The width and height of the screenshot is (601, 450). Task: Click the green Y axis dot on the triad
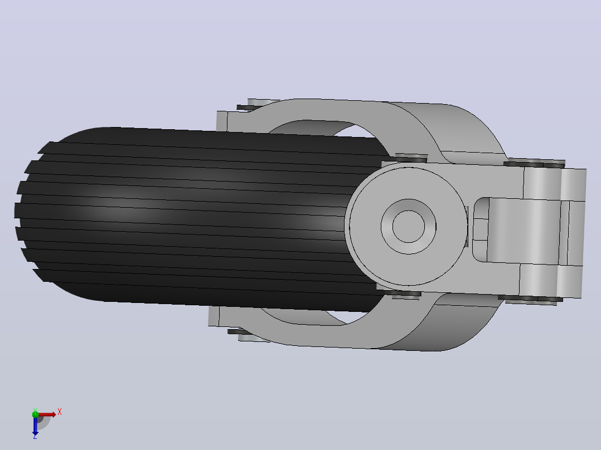tap(35, 414)
